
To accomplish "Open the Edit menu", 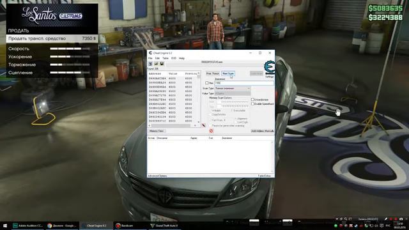I will tap(157, 58).
